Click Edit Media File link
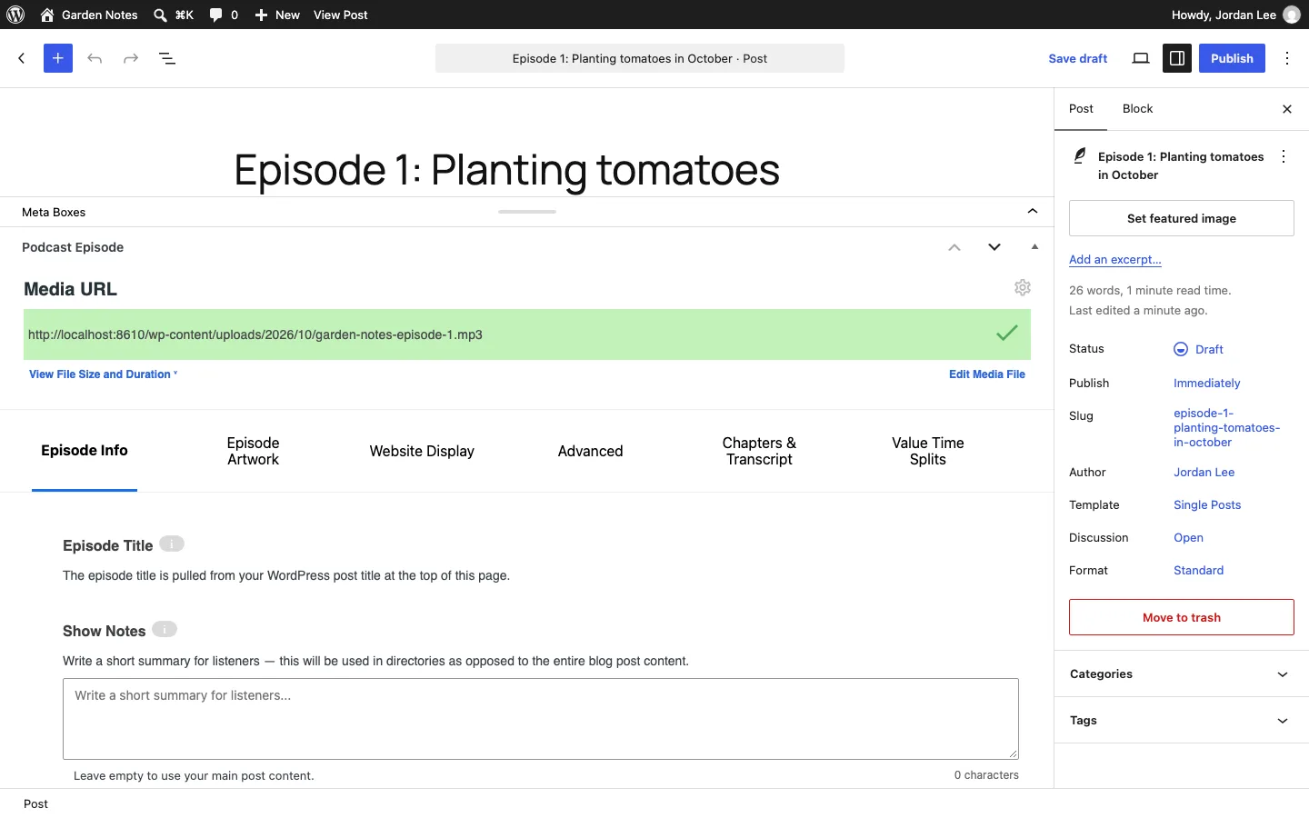The height and width of the screenshot is (818, 1309). (987, 374)
